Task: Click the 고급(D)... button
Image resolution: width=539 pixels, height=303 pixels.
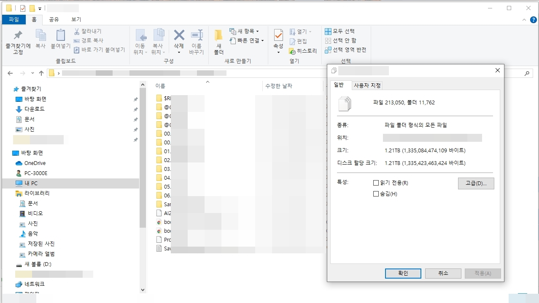Action: pyautogui.click(x=476, y=183)
